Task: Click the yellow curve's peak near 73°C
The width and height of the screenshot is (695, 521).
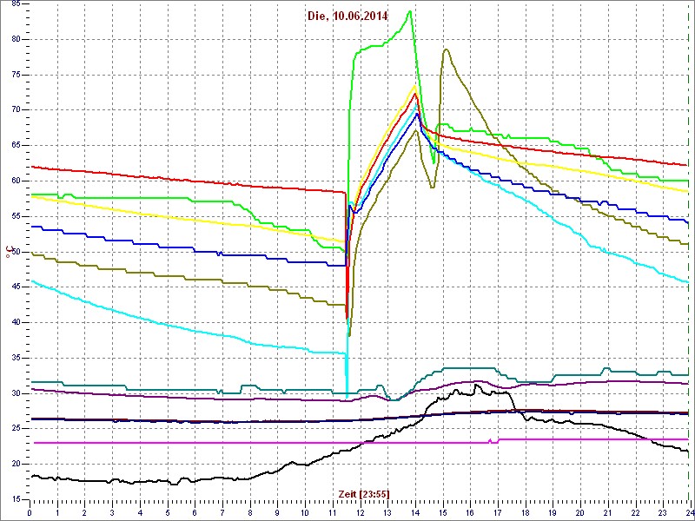Action: point(414,86)
